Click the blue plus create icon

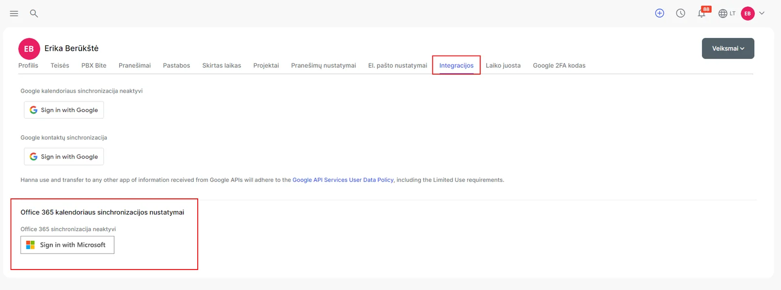(659, 14)
